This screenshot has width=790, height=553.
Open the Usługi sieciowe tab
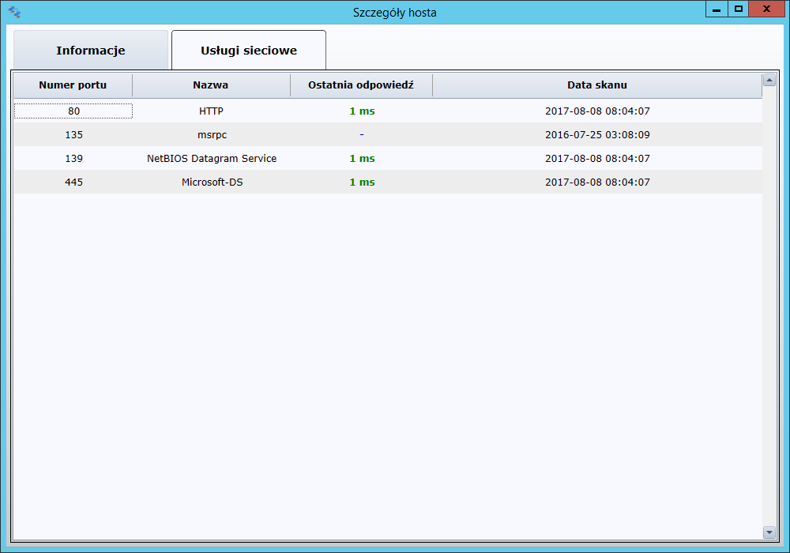click(x=249, y=51)
